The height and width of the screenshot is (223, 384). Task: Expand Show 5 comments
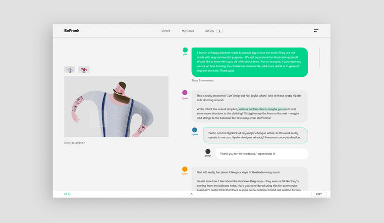[x=203, y=80]
